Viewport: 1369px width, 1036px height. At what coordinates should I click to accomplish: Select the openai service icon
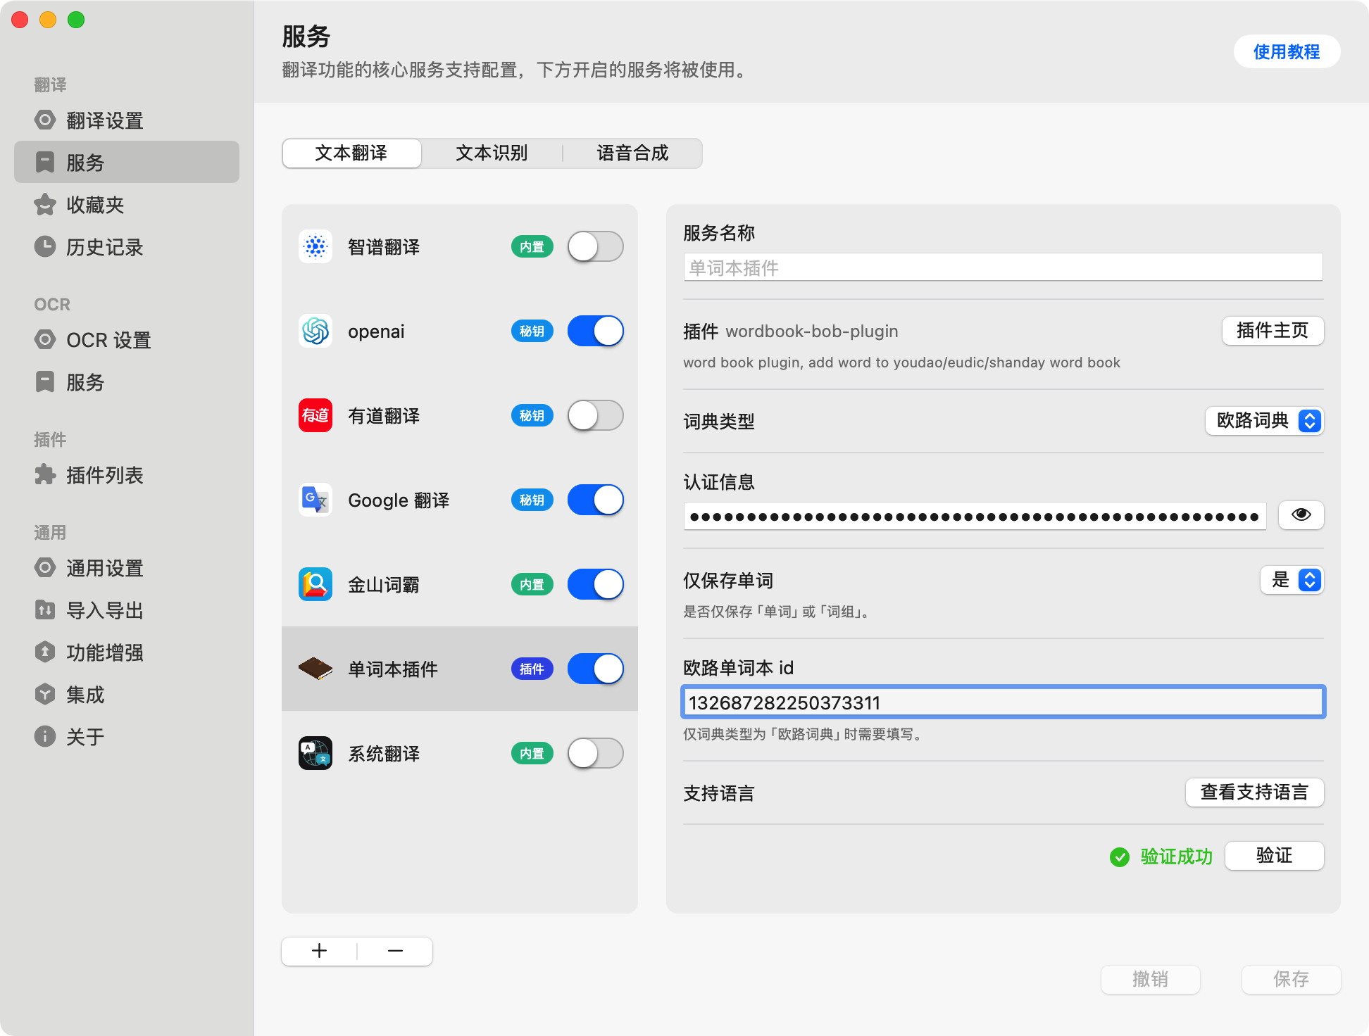[x=315, y=331]
